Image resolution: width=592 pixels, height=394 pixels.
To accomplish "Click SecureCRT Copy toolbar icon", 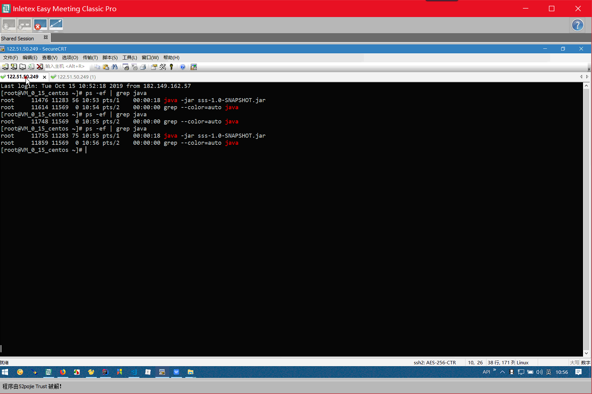I will click(97, 67).
